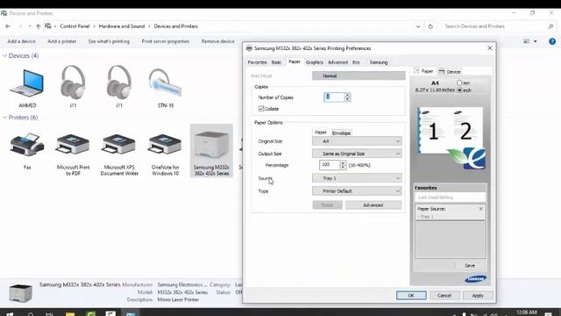The height and width of the screenshot is (316, 561).
Task: Open the Original Size dropdown
Action: (357, 141)
